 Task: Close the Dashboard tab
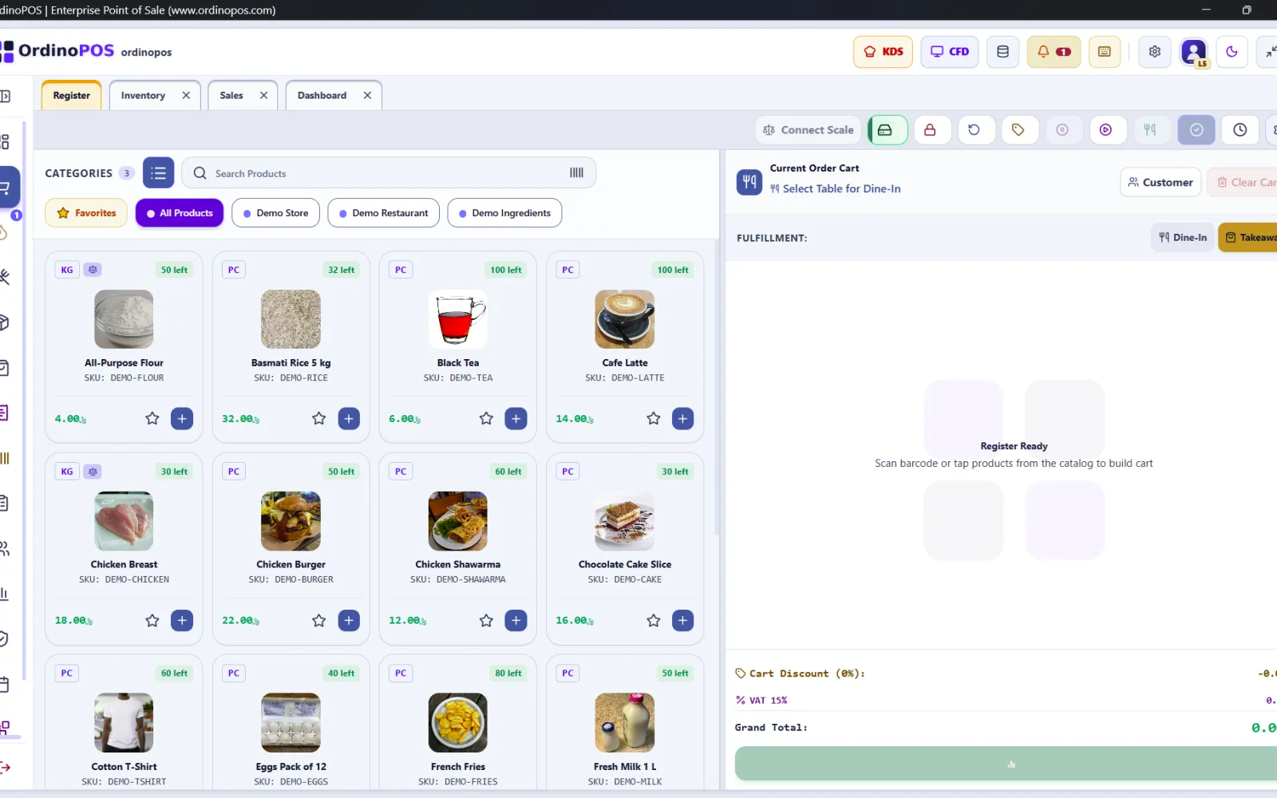(x=367, y=95)
